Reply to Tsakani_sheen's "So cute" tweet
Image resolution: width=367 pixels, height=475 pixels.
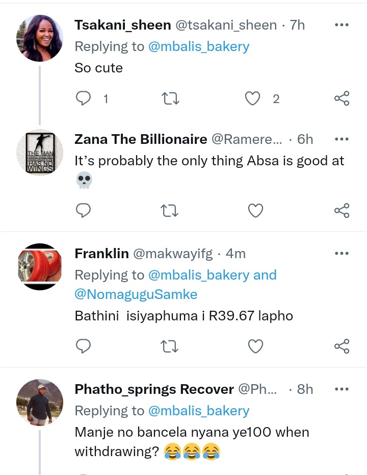coord(83,98)
